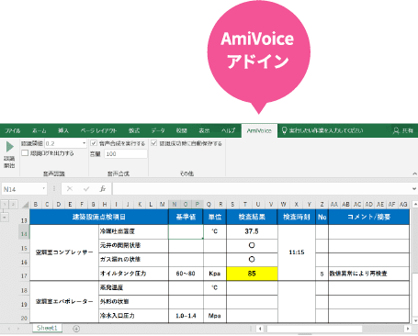Click the horizontal scrollbar right arrow
Image resolution: width=418 pixels, height=336 pixels.
coord(408,329)
